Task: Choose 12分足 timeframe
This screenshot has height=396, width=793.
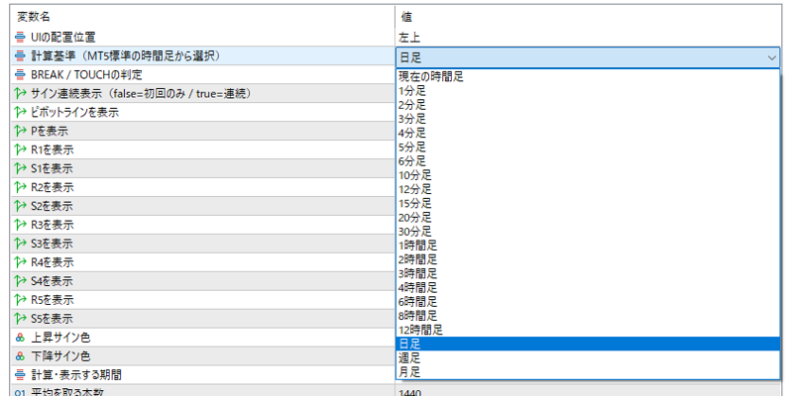Action: point(588,189)
